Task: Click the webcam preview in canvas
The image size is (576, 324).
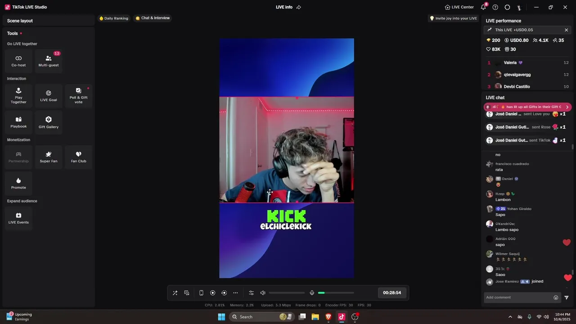Action: (287, 150)
